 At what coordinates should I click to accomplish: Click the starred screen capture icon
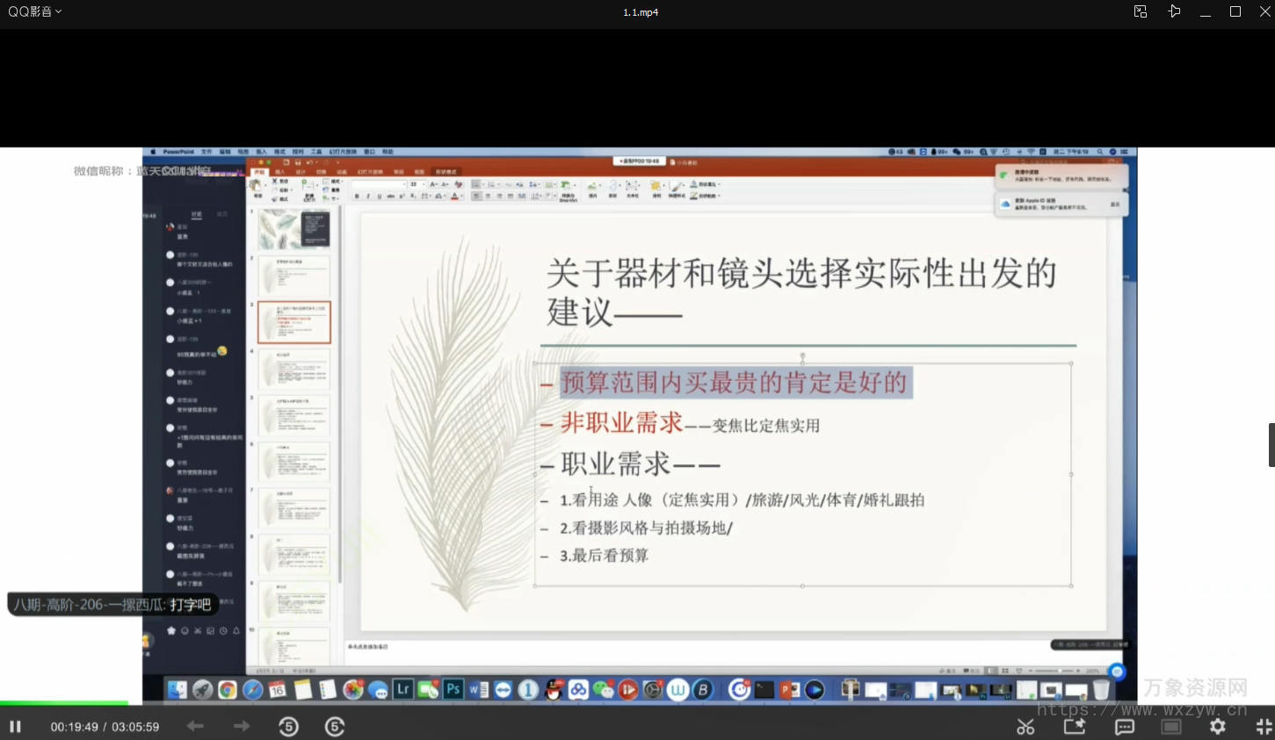pos(1075,727)
